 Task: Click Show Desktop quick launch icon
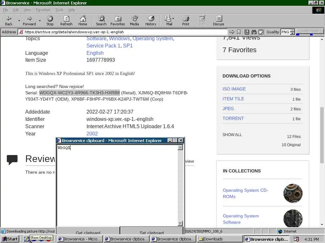click(x=26, y=239)
